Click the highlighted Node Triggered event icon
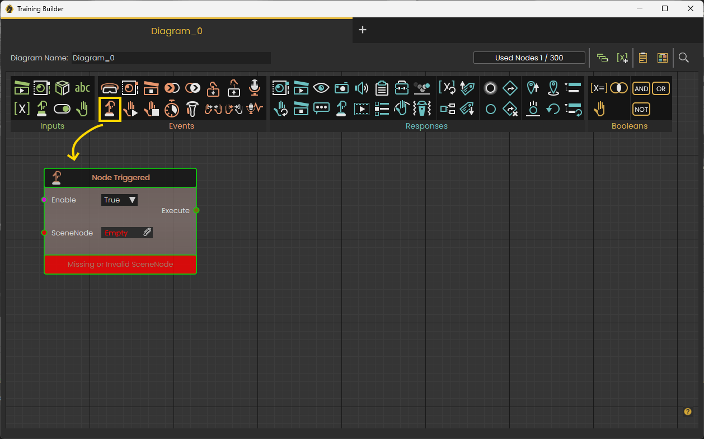 click(110, 108)
